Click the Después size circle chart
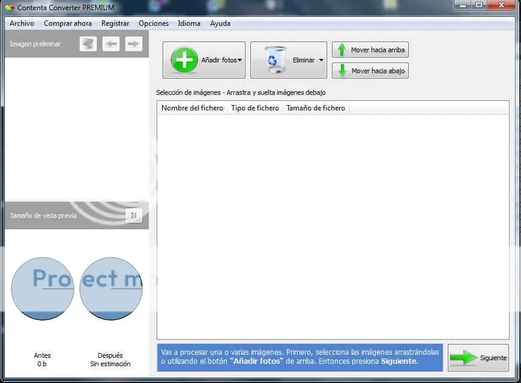The width and height of the screenshot is (521, 383). pos(111,289)
